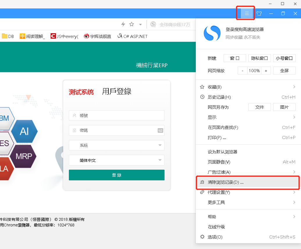This screenshot has height=249, width=301.
Task: Increase page zoom with the plus button
Action: (266, 71)
